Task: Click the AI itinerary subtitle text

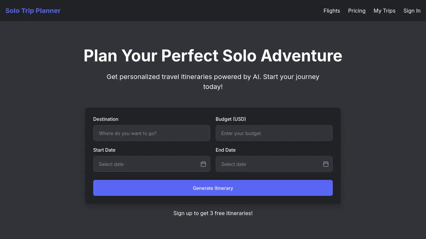Action: pos(213,82)
